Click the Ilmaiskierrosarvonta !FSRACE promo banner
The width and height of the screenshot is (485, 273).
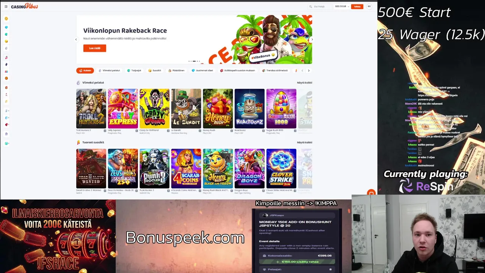point(58,236)
